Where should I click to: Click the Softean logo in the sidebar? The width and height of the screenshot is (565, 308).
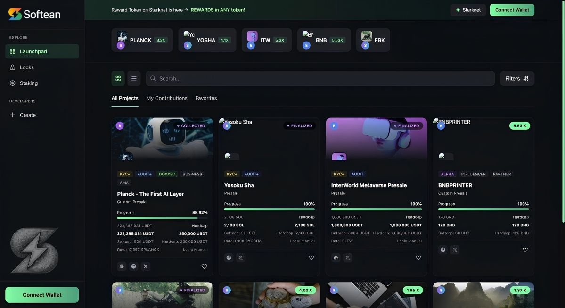[34, 14]
